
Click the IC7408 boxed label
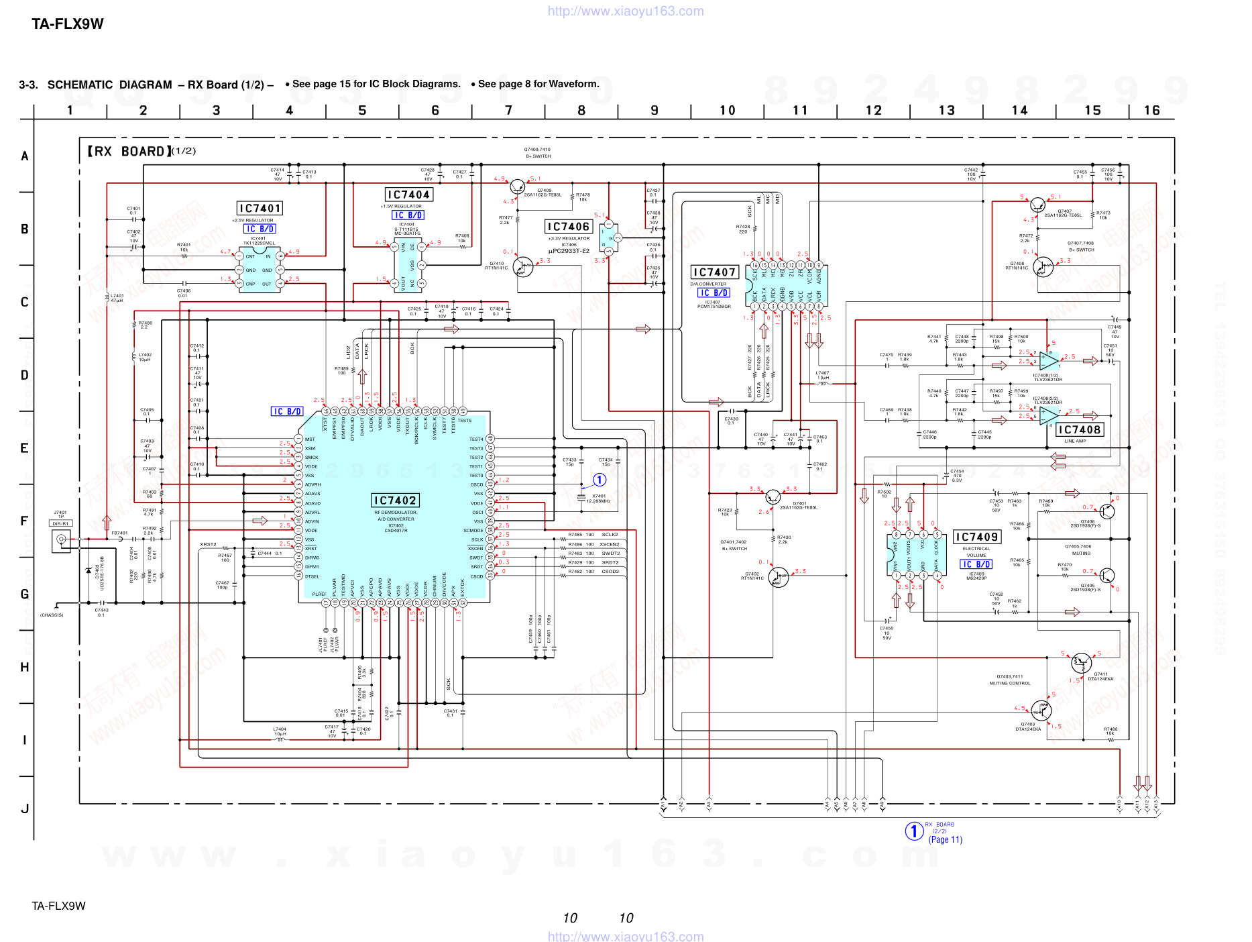click(1079, 430)
